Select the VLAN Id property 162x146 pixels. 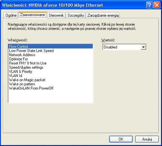point(51,76)
